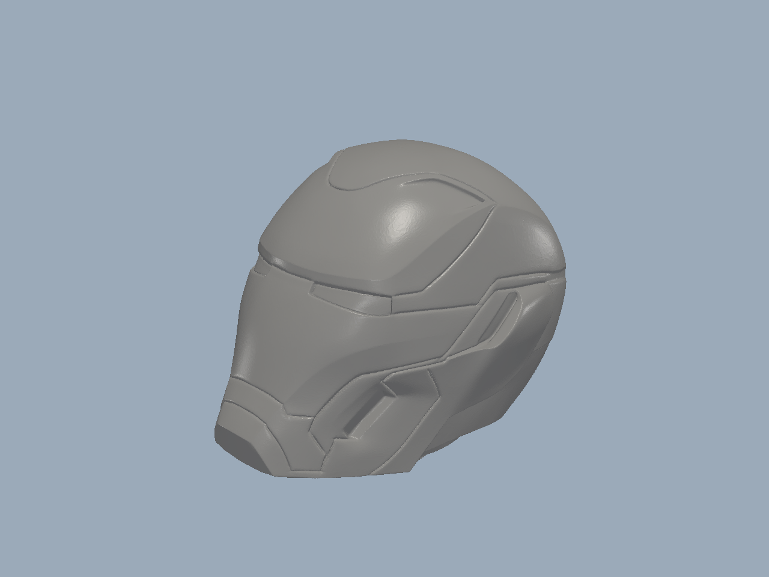Select the gray helmet 3D model
Screen dimensions: 769x577
click(x=391, y=310)
